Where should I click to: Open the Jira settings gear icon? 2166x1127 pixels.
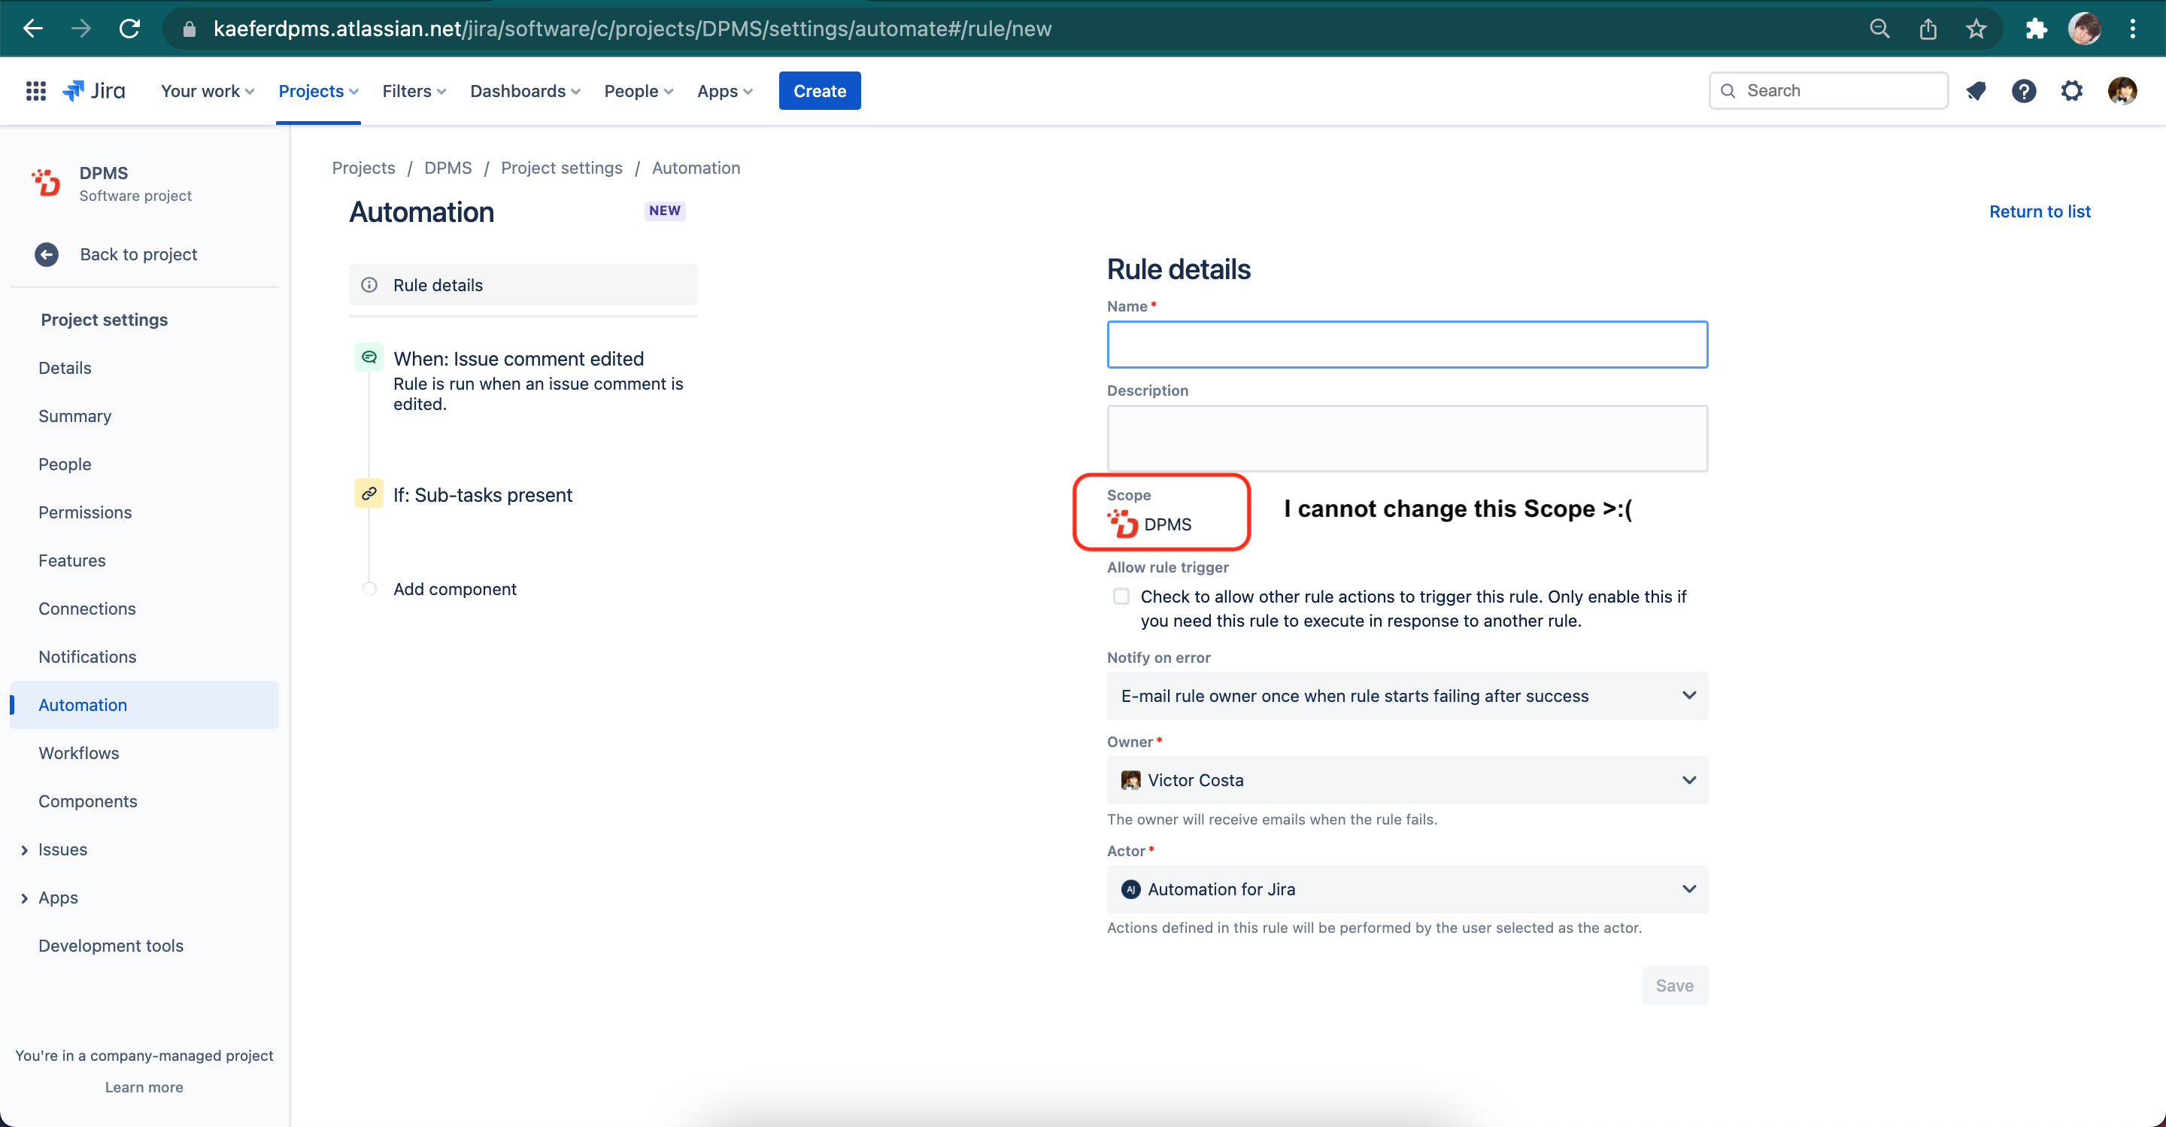tap(2072, 91)
